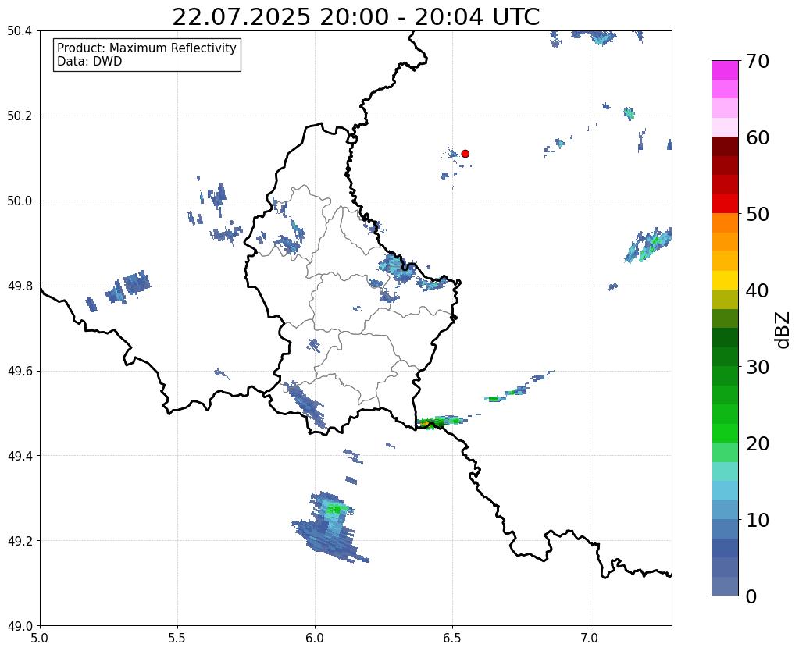Click the latitude axis label 50.0
The image size is (799, 651).
(20, 201)
